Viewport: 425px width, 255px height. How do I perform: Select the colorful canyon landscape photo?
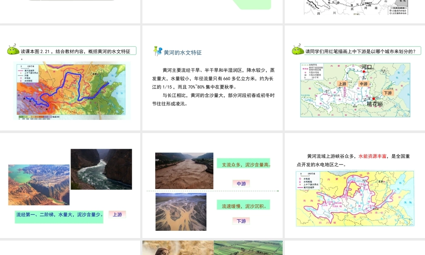(x=39, y=185)
